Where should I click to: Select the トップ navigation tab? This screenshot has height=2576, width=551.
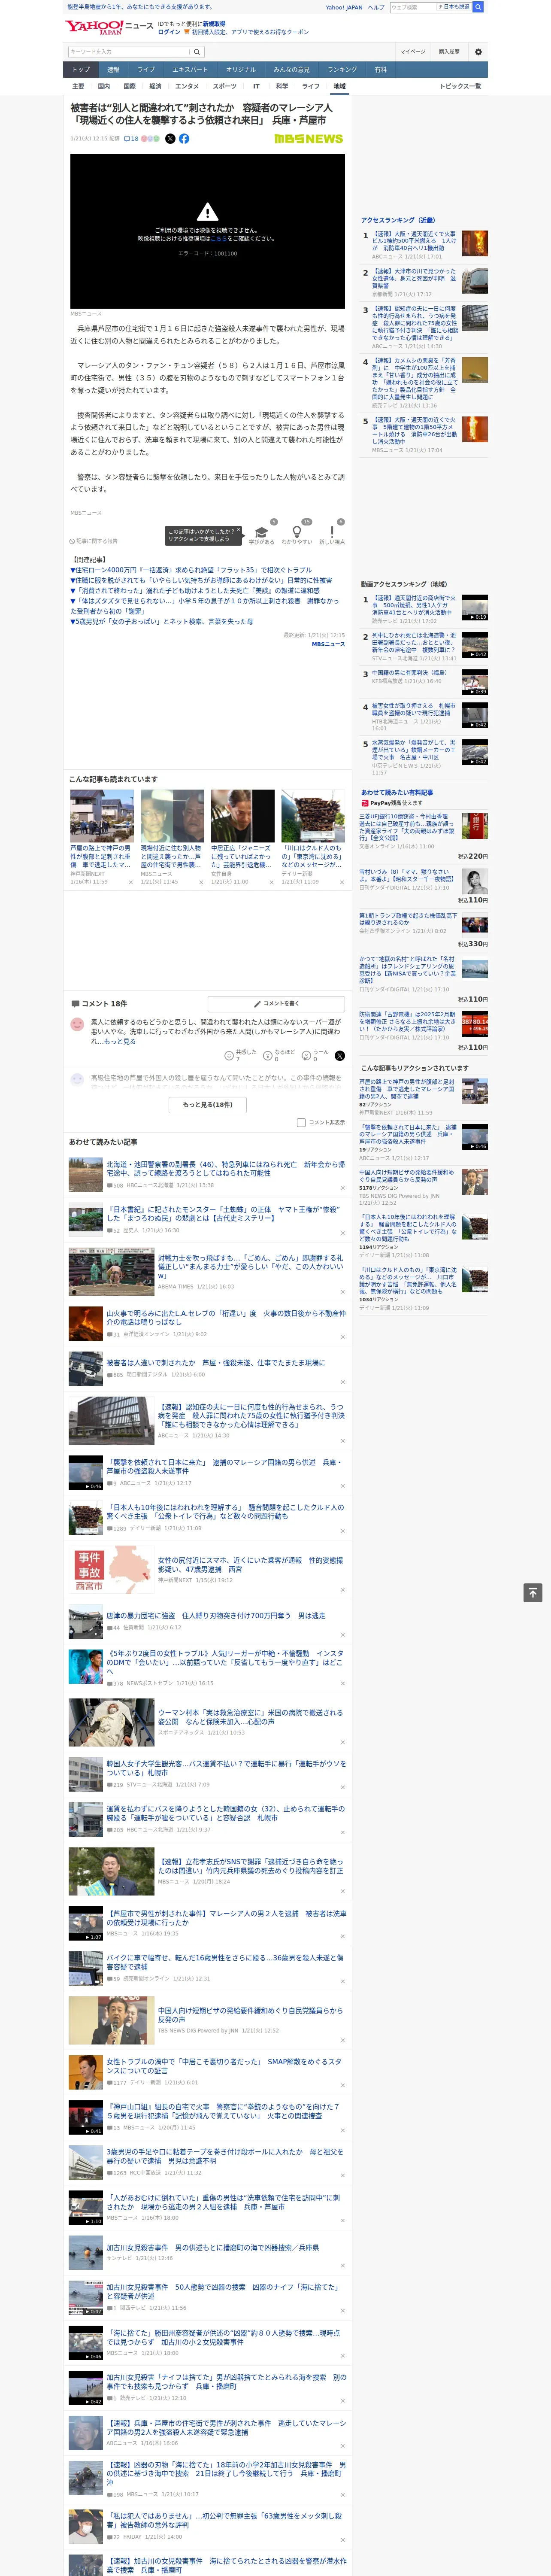(x=81, y=70)
